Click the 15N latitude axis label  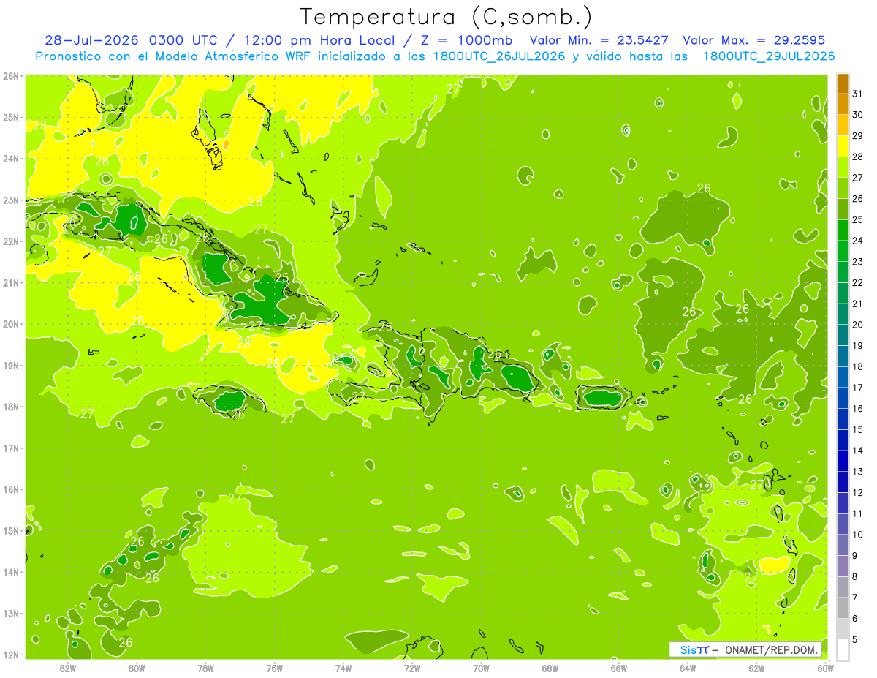point(11,530)
